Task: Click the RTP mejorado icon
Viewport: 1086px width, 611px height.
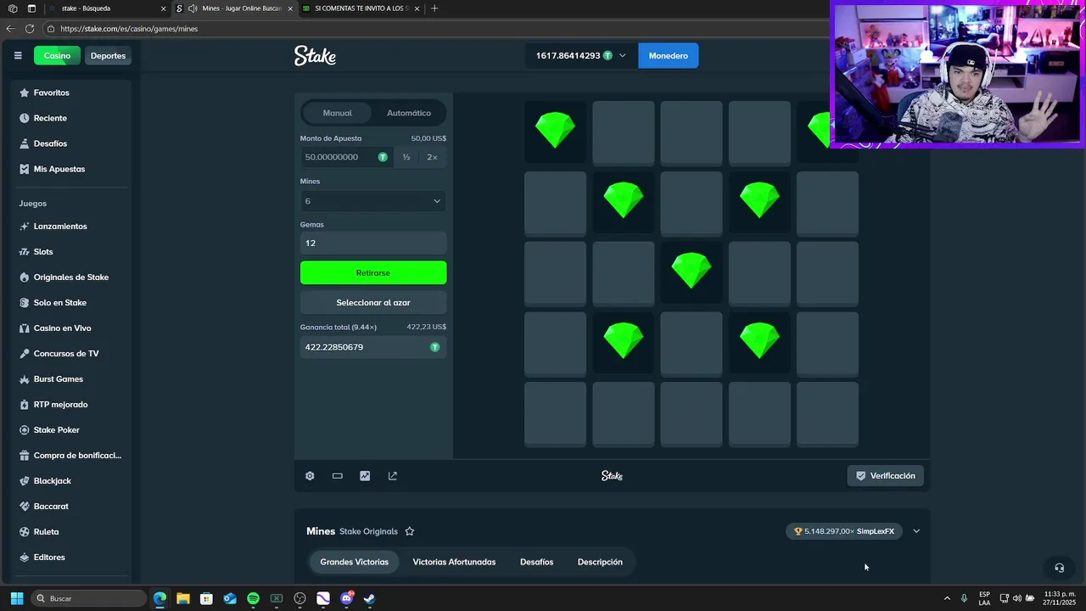Action: 24,405
